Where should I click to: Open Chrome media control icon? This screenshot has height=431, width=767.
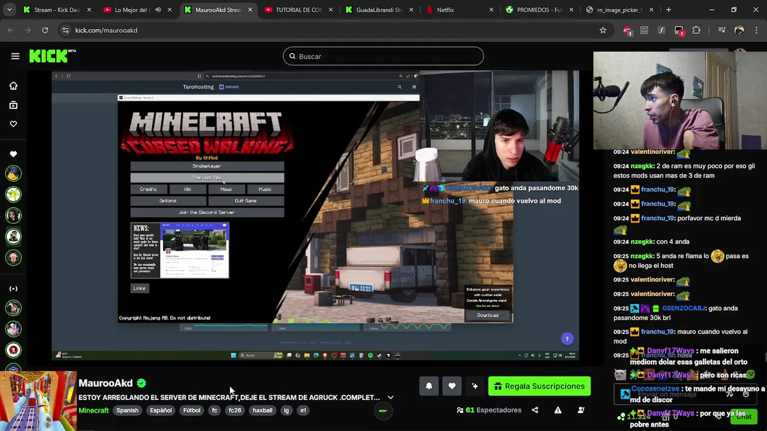point(721,30)
